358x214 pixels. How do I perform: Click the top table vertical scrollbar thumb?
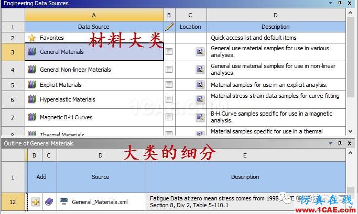(x=351, y=57)
